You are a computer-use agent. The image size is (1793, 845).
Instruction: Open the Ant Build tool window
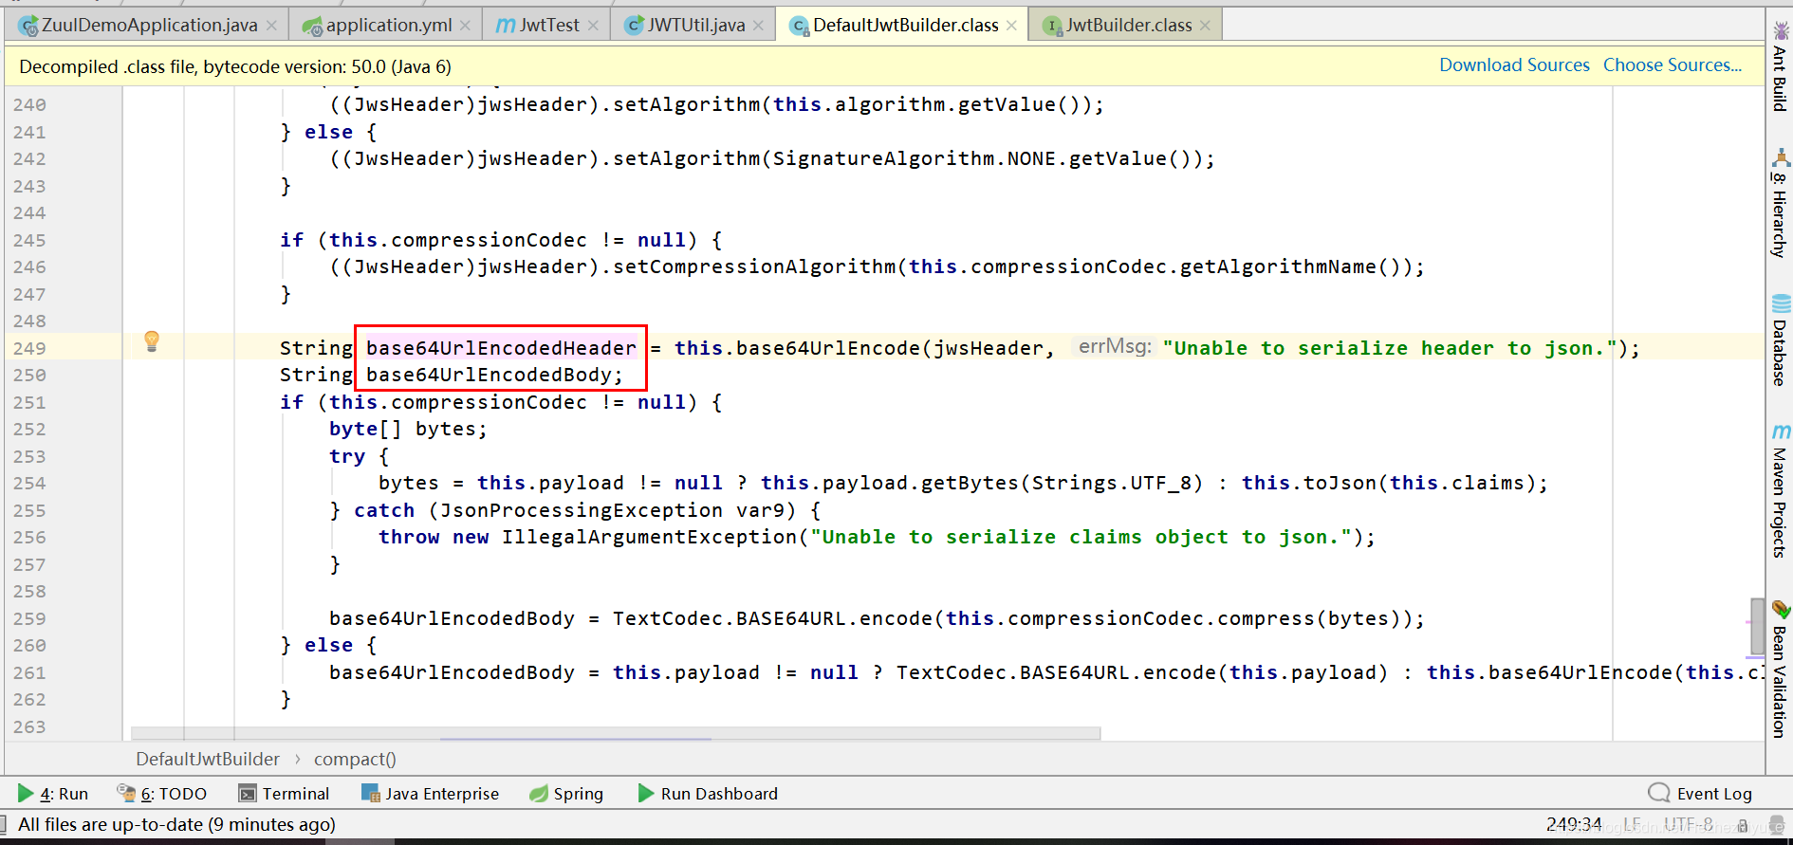(1780, 66)
